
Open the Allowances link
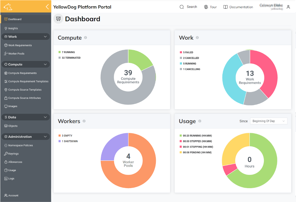[15, 162]
